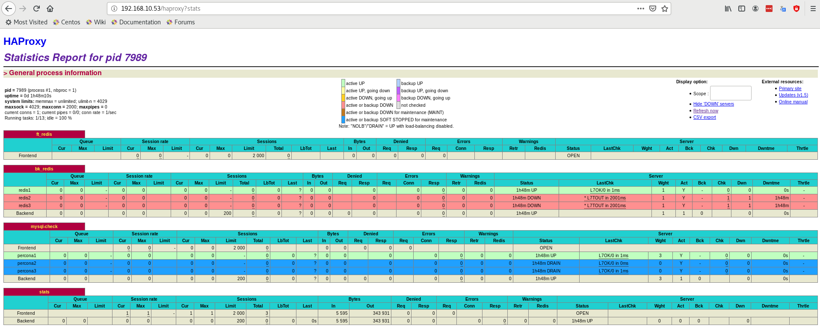Image resolution: width=820 pixels, height=331 pixels.
Task: Click percona2 '1h48m DRAIN' status cell
Action: pos(546,263)
